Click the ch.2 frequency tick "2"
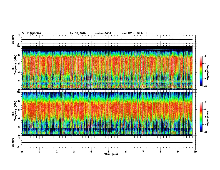Viewport: 220px width, 170px height. (x=19, y=127)
